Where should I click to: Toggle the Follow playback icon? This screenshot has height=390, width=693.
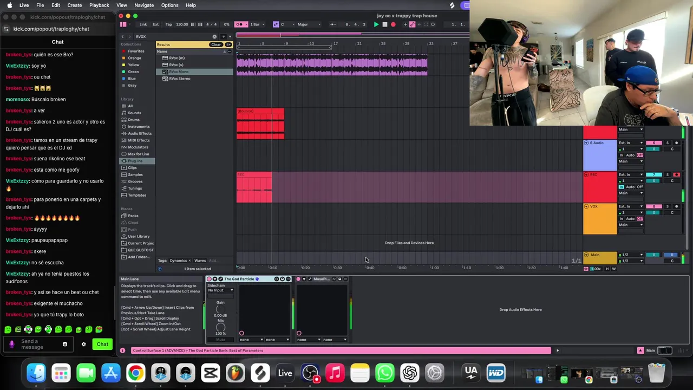point(333,24)
